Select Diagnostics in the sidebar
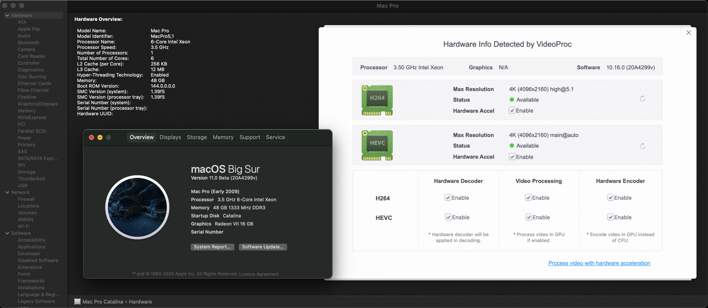The width and height of the screenshot is (708, 308). click(31, 70)
